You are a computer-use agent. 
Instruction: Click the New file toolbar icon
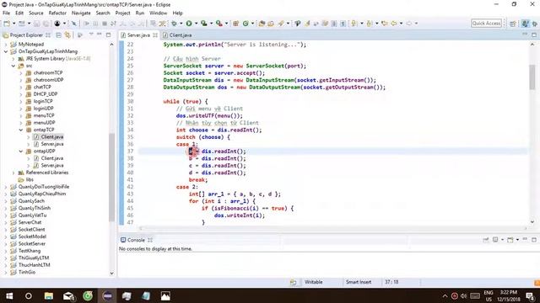point(7,24)
